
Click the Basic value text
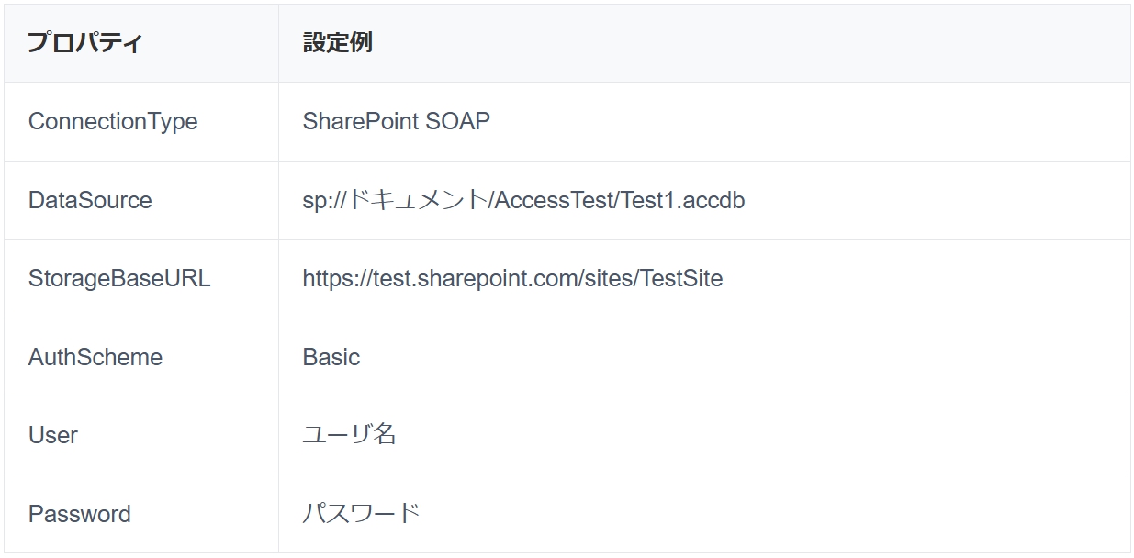tap(331, 357)
